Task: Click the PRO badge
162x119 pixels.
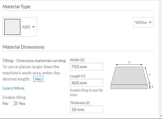Action: (x=38, y=79)
